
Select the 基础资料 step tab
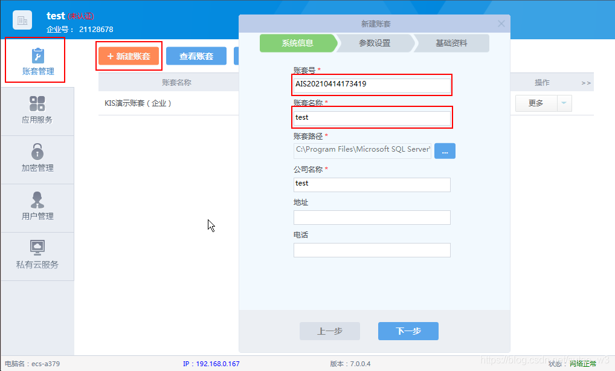451,43
